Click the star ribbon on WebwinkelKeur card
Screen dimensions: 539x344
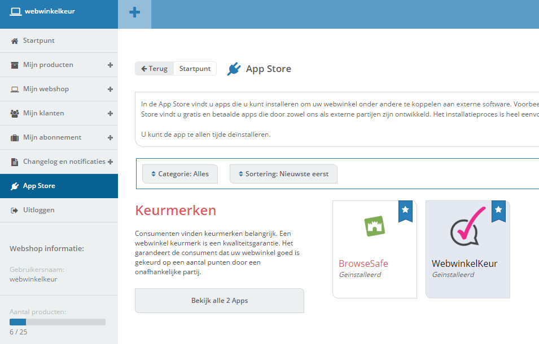[498, 211]
